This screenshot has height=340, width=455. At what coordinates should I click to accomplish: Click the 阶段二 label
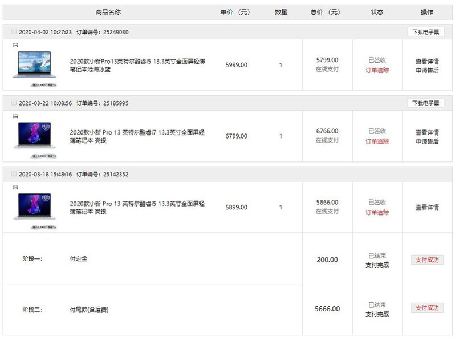32,310
